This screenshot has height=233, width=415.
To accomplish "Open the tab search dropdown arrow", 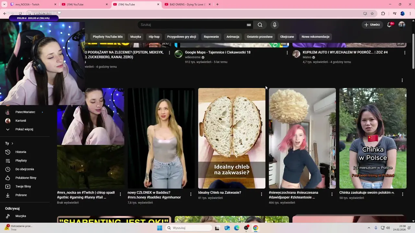I will coord(4,5).
